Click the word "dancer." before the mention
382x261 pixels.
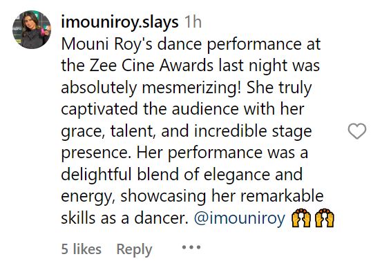pos(161,217)
